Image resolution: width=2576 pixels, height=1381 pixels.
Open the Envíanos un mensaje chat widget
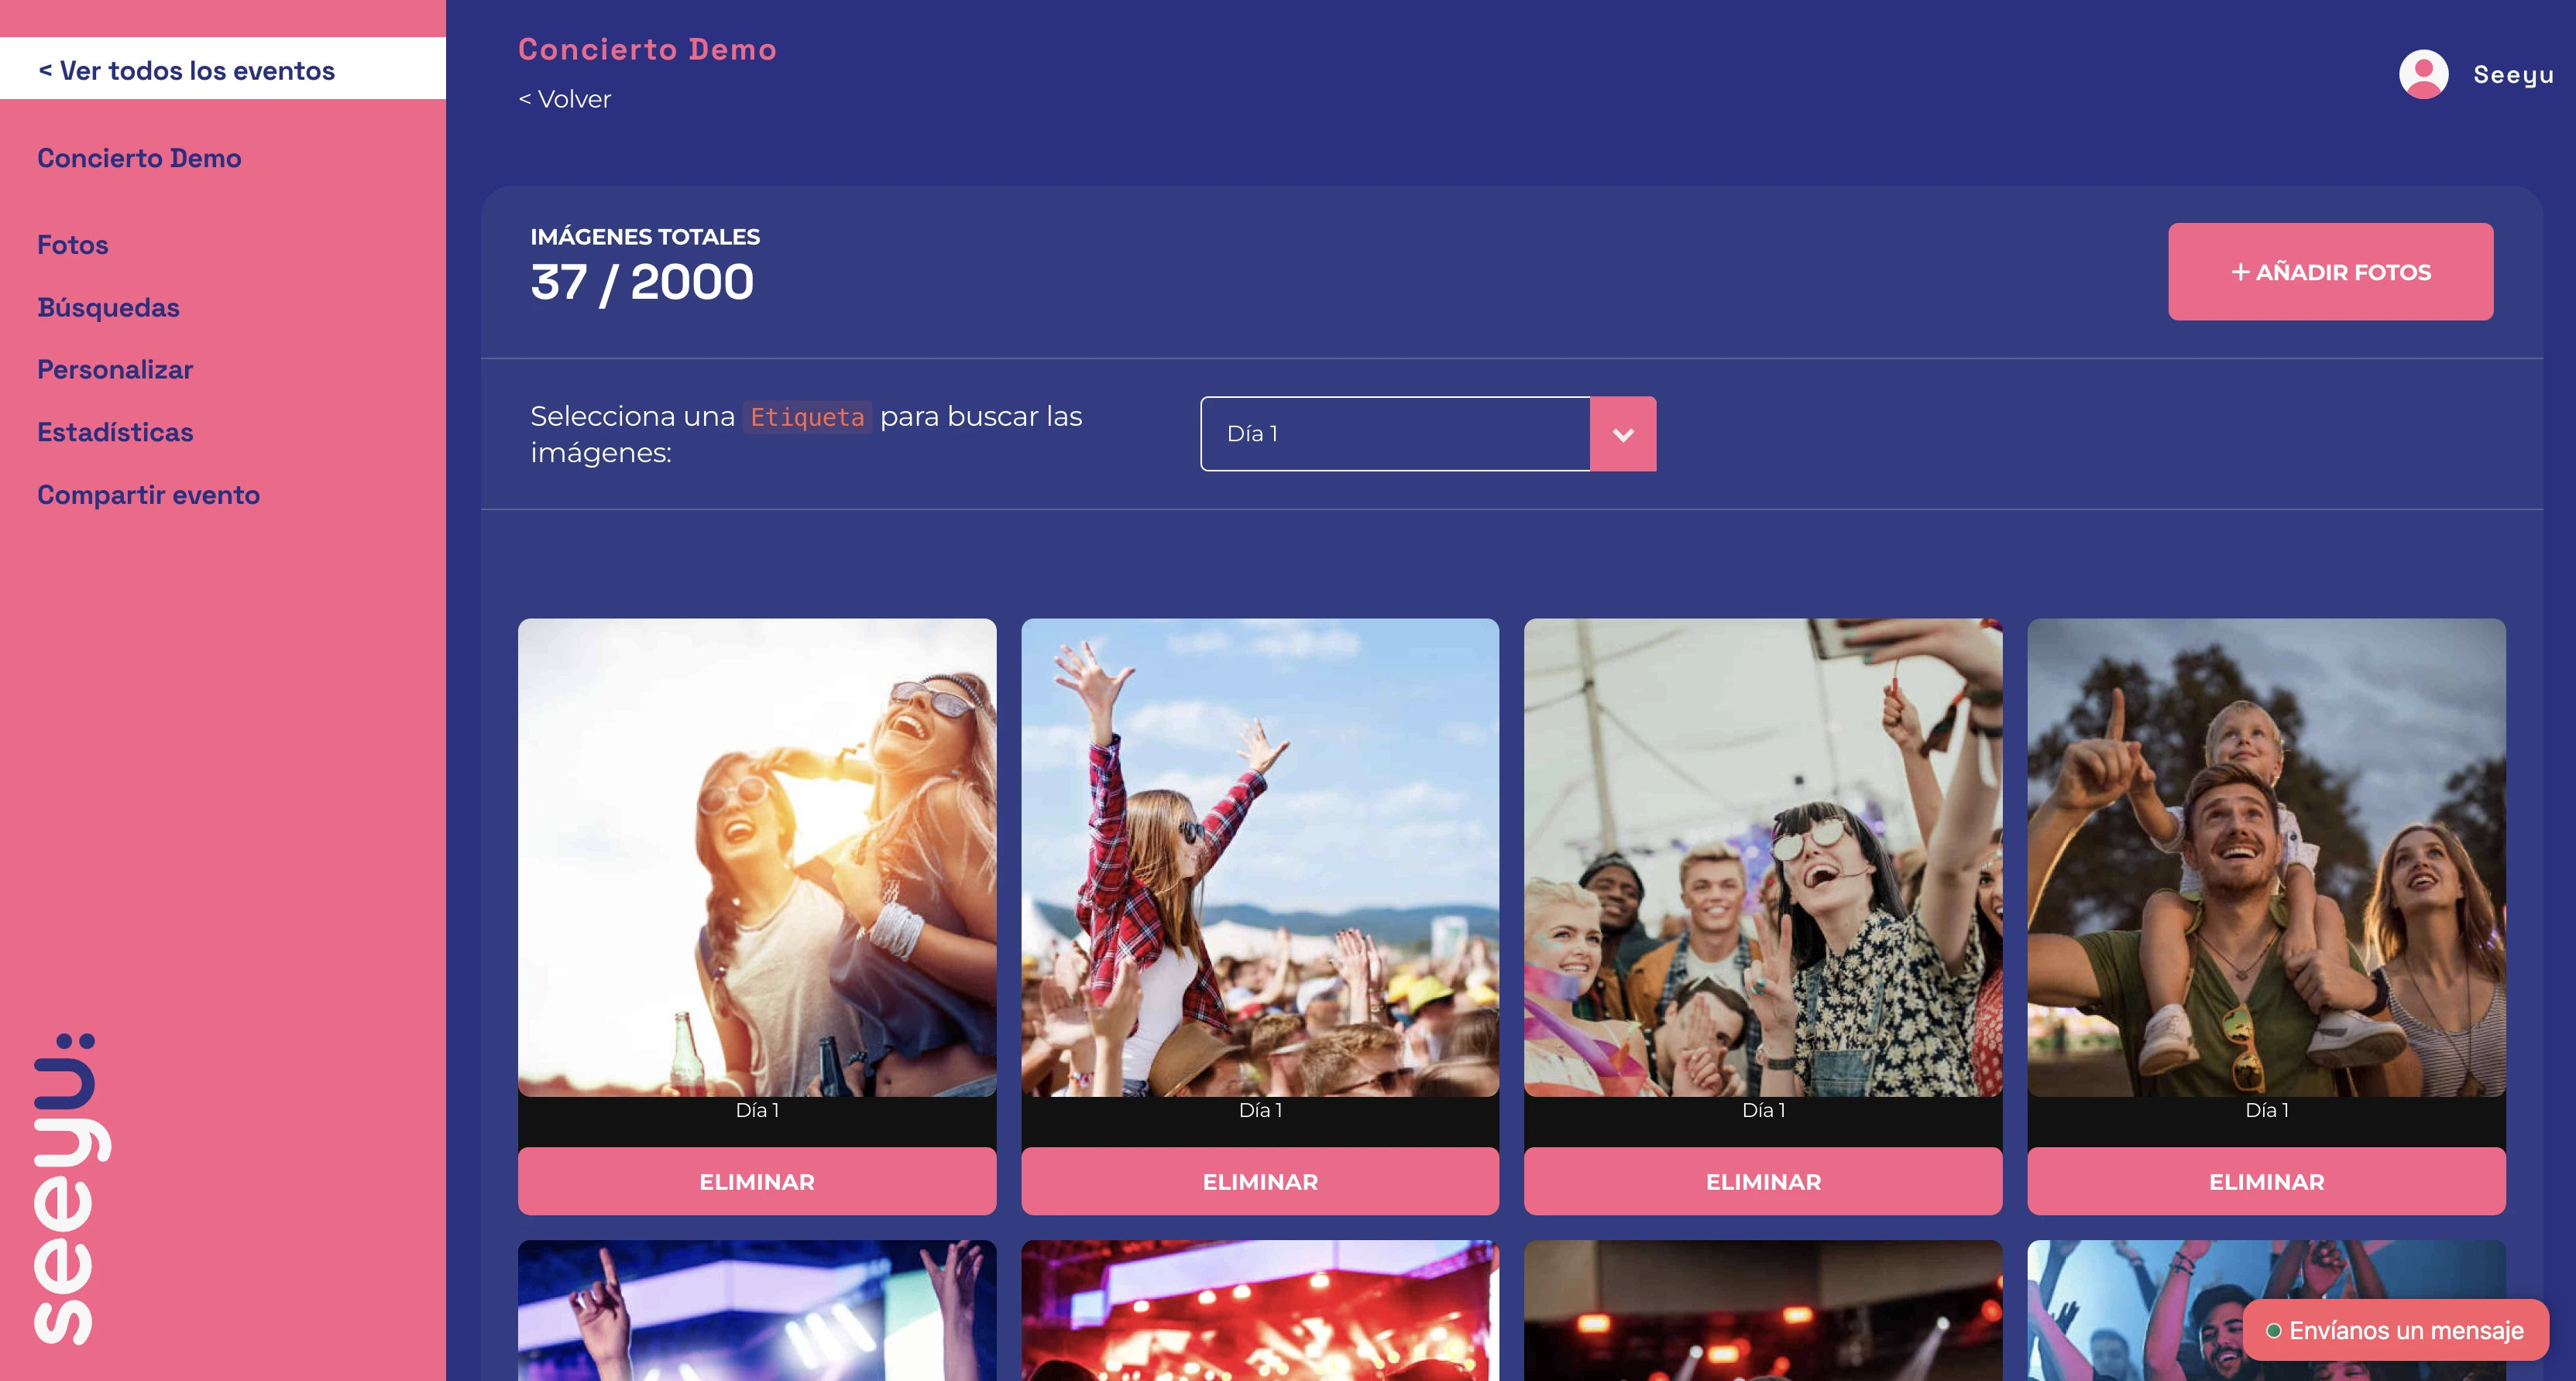(x=2395, y=1330)
